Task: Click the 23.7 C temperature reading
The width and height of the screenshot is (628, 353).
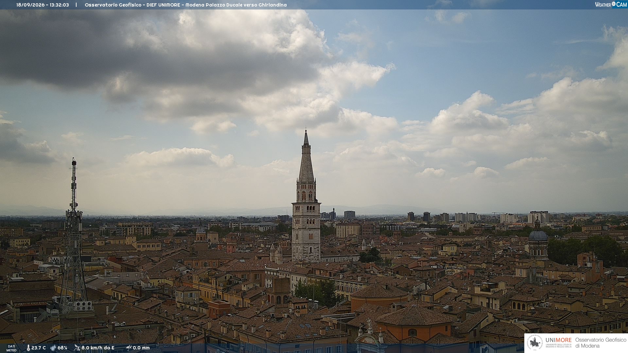Action: (x=39, y=348)
